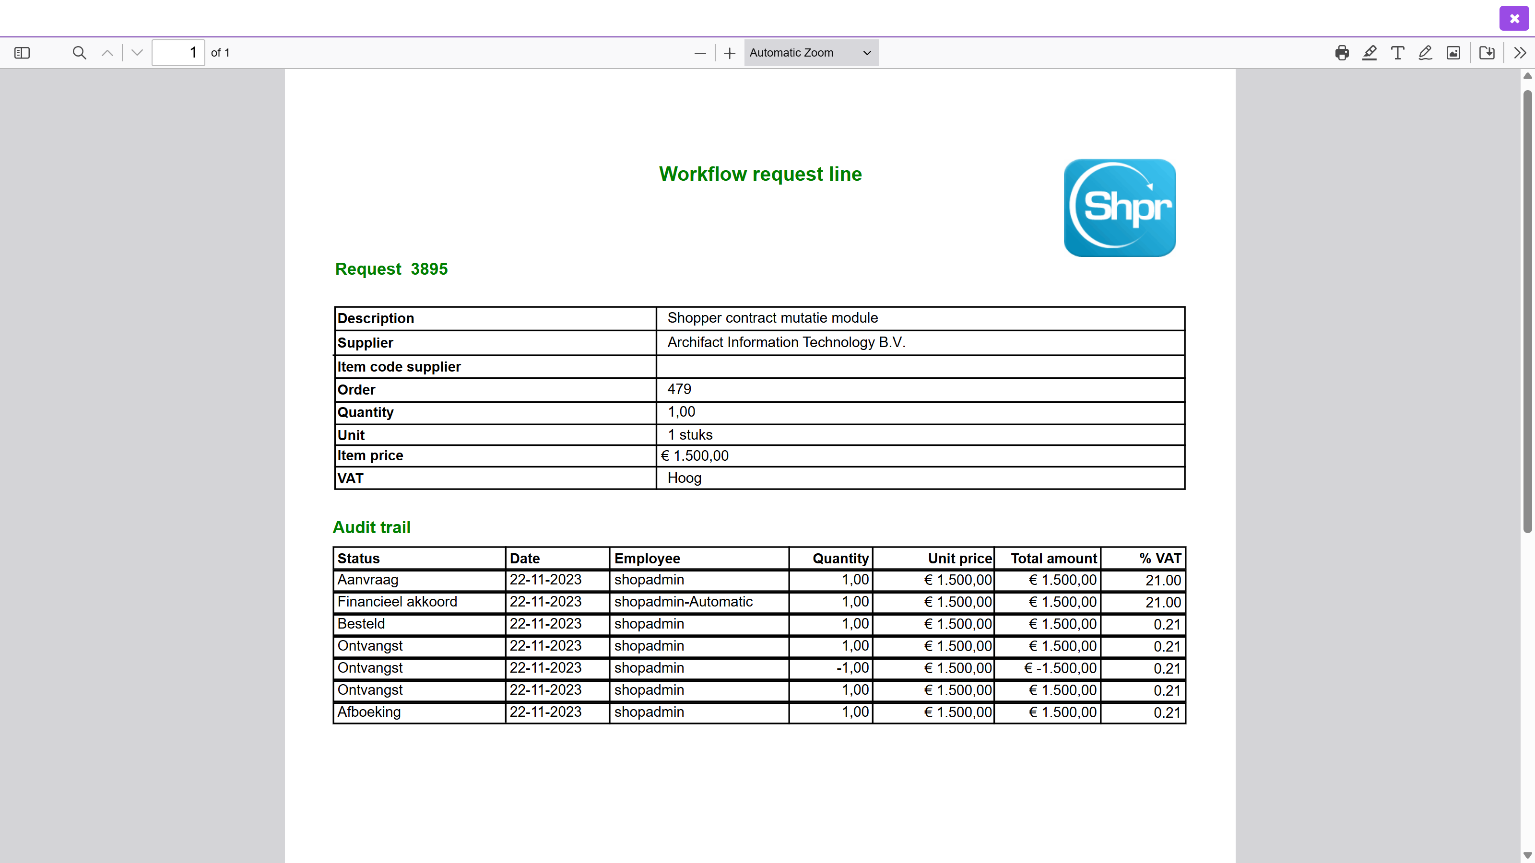Save the PDF with the download icon

tap(1487, 53)
